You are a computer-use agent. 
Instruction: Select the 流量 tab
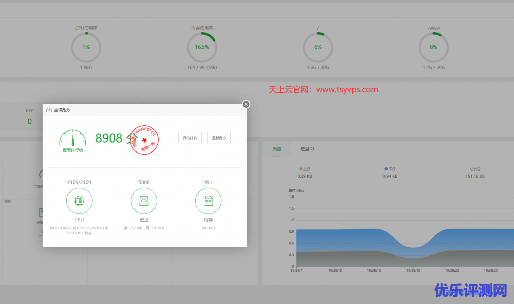pos(277,149)
